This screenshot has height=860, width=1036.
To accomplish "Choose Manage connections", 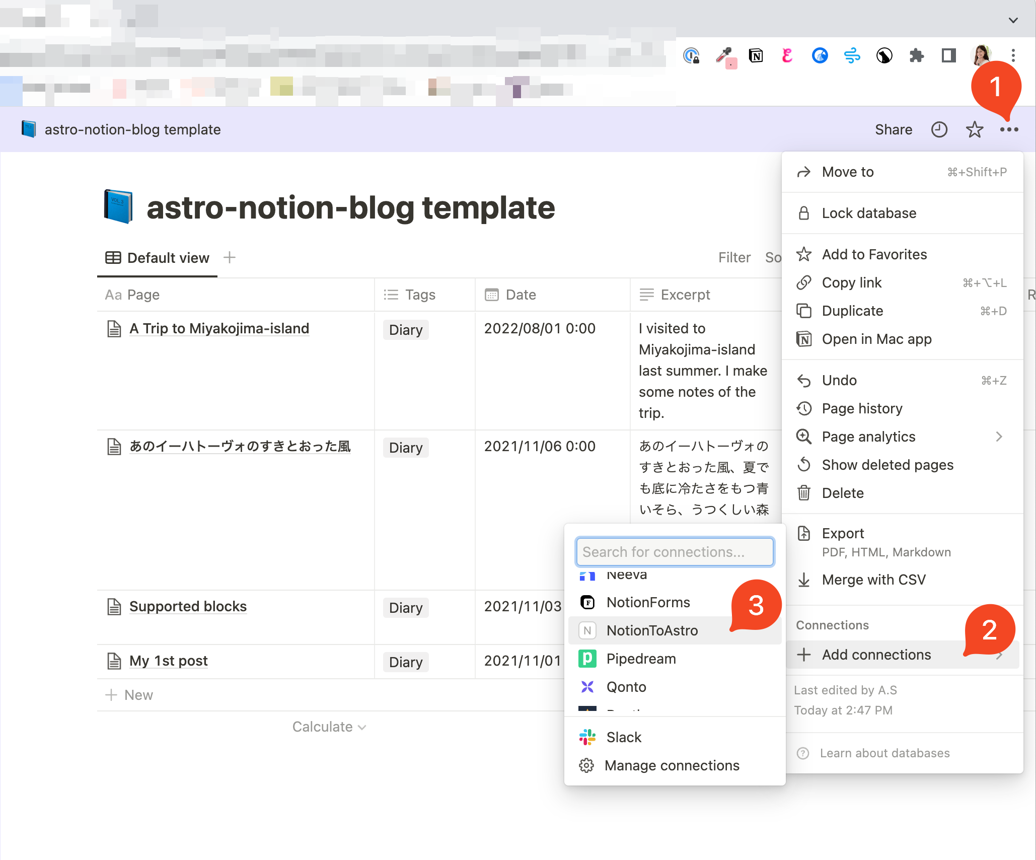I will [675, 765].
